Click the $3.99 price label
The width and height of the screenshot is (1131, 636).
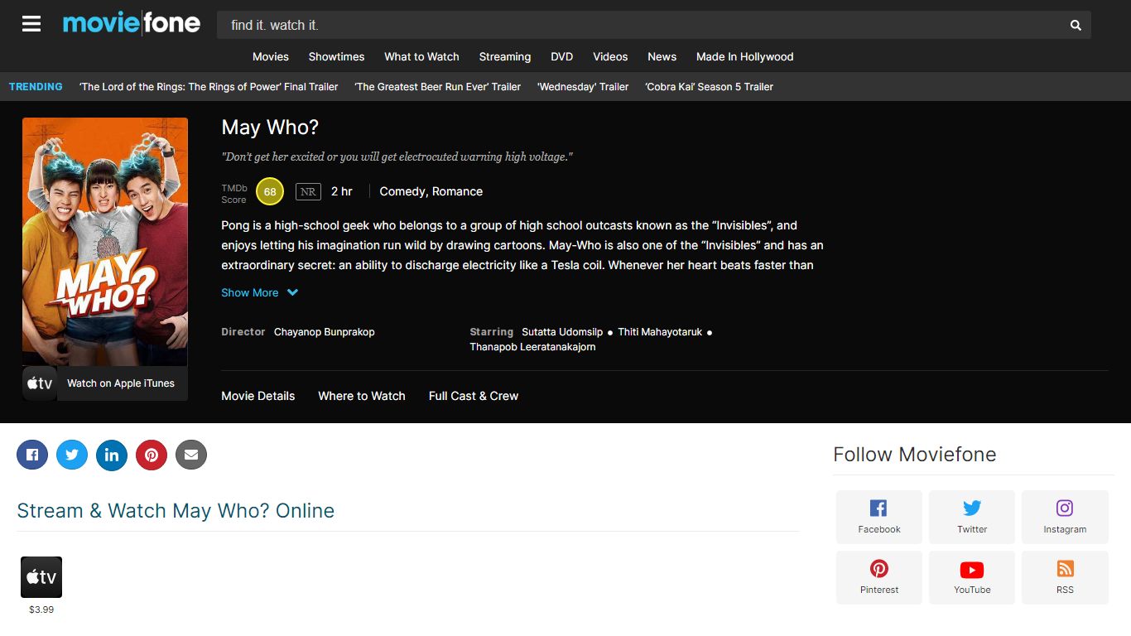[x=41, y=609]
